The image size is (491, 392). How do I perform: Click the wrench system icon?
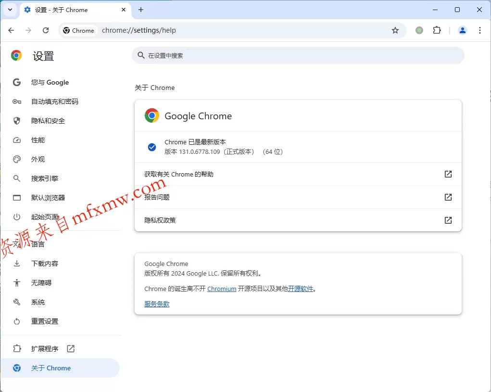[17, 302]
